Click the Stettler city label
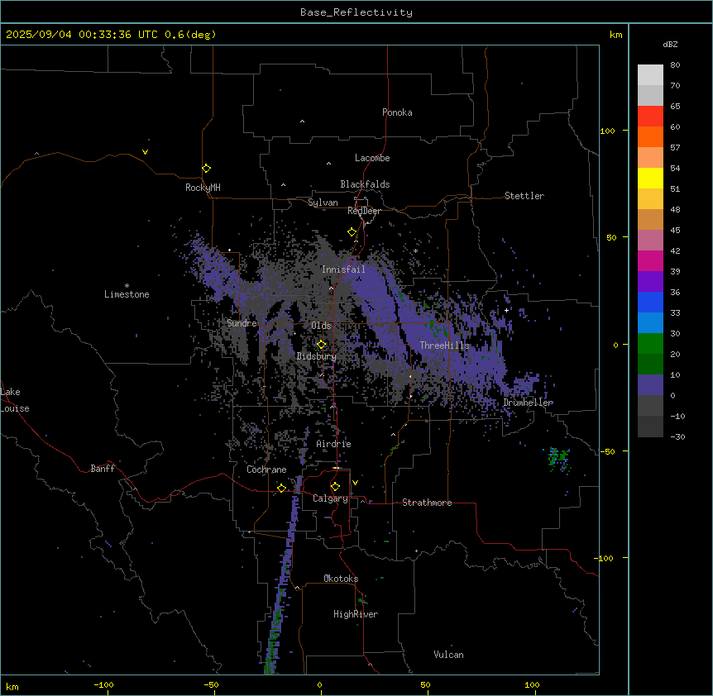This screenshot has height=696, width=713. tap(524, 196)
